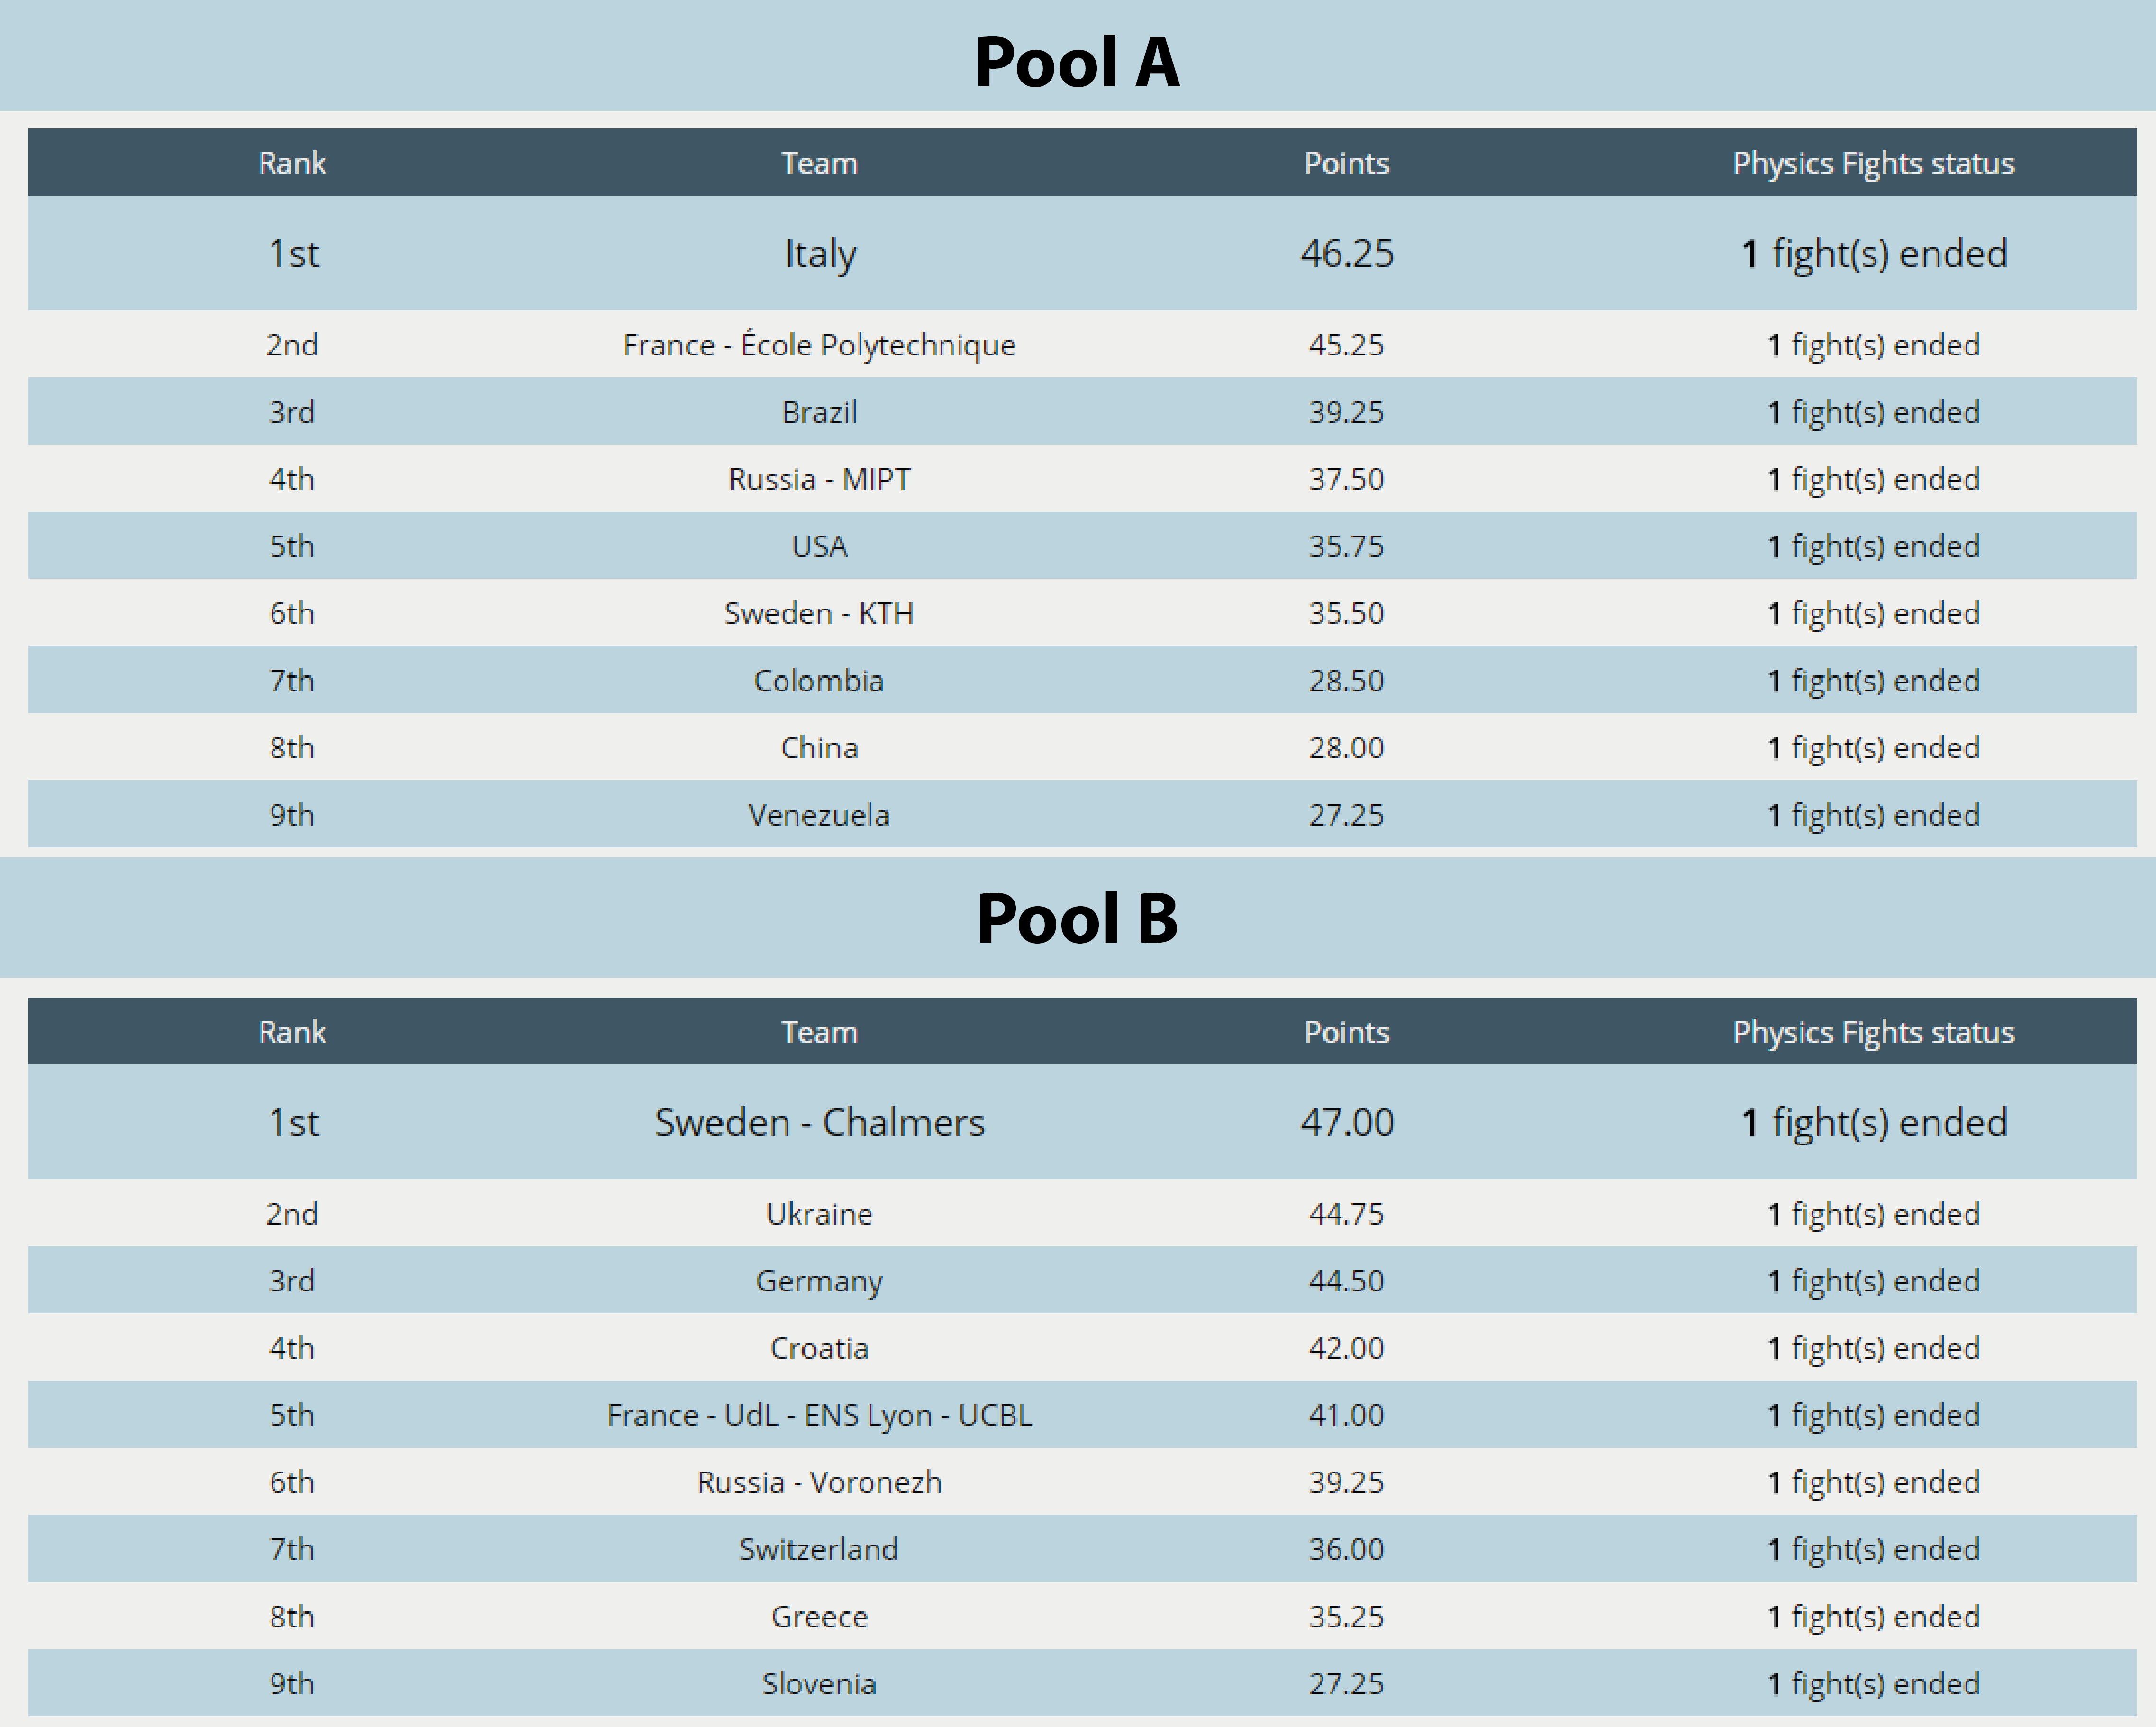The width and height of the screenshot is (2156, 1727).
Task: Click the Pool A heading
Action: click(x=1077, y=62)
